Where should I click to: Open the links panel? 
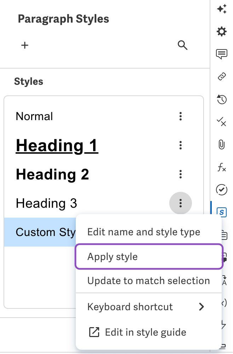tap(222, 76)
